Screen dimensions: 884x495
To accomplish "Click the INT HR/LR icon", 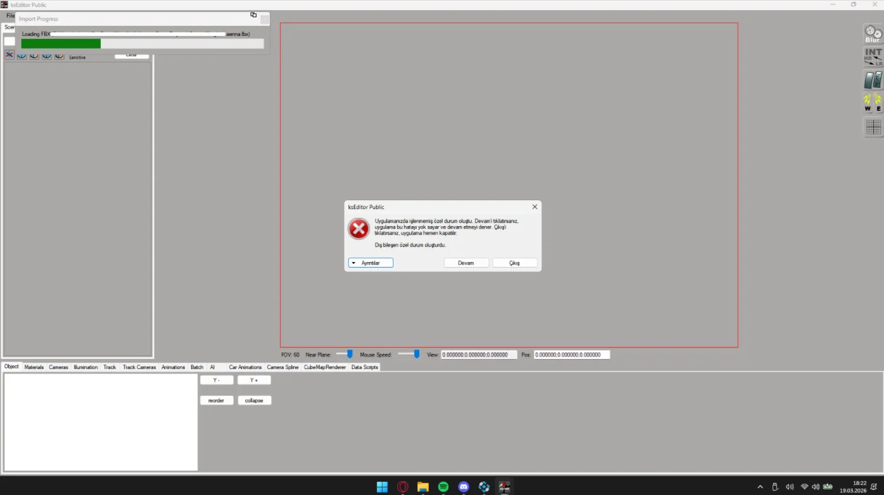I will (873, 57).
